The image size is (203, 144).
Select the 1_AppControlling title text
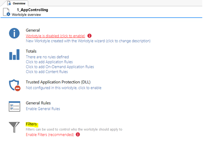pos(32,10)
